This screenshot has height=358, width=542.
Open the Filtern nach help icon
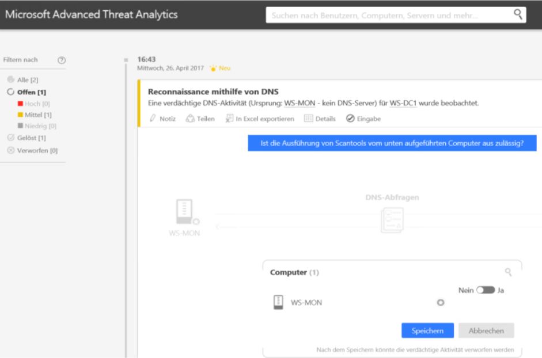pos(62,60)
